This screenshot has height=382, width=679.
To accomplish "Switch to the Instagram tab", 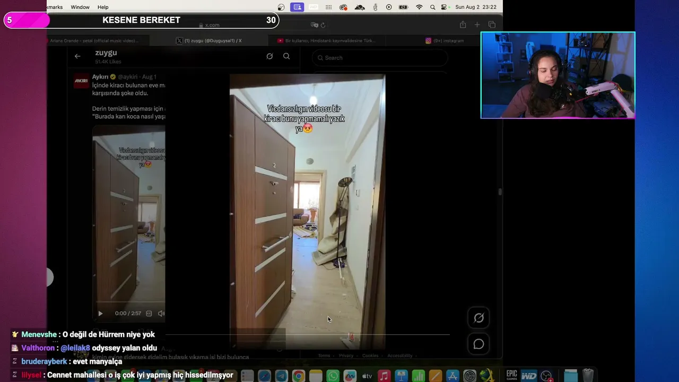I will tap(445, 41).
